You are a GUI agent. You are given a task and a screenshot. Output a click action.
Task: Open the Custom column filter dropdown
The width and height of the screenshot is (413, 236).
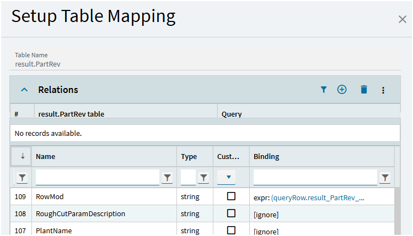227,177
